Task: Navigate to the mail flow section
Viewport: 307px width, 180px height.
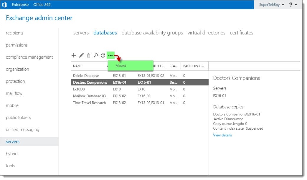Action: [x=14, y=93]
